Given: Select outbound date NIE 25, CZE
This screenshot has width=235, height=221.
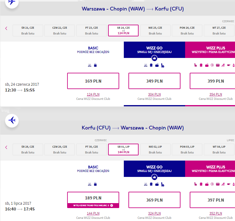Looking at the screenshot, I should 155,31.
